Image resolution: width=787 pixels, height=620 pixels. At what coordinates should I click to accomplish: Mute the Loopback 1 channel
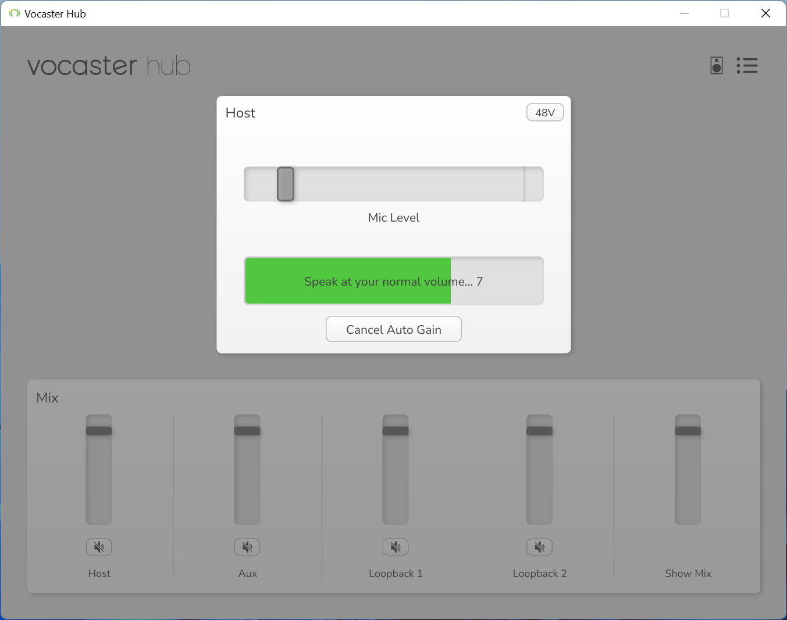396,547
